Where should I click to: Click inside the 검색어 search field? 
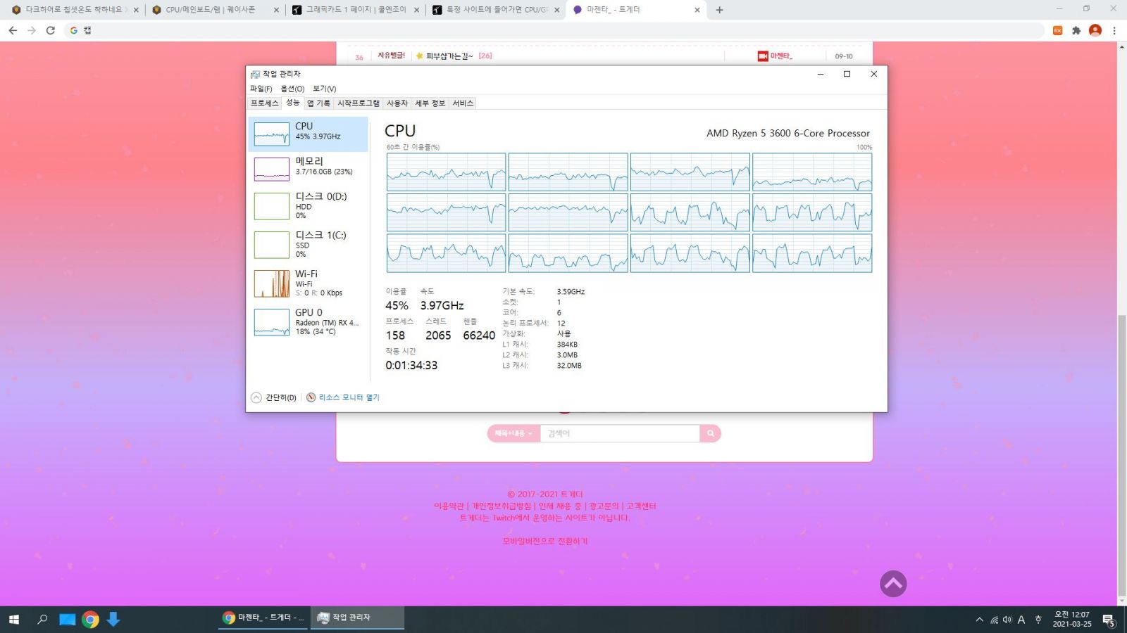tap(620, 433)
